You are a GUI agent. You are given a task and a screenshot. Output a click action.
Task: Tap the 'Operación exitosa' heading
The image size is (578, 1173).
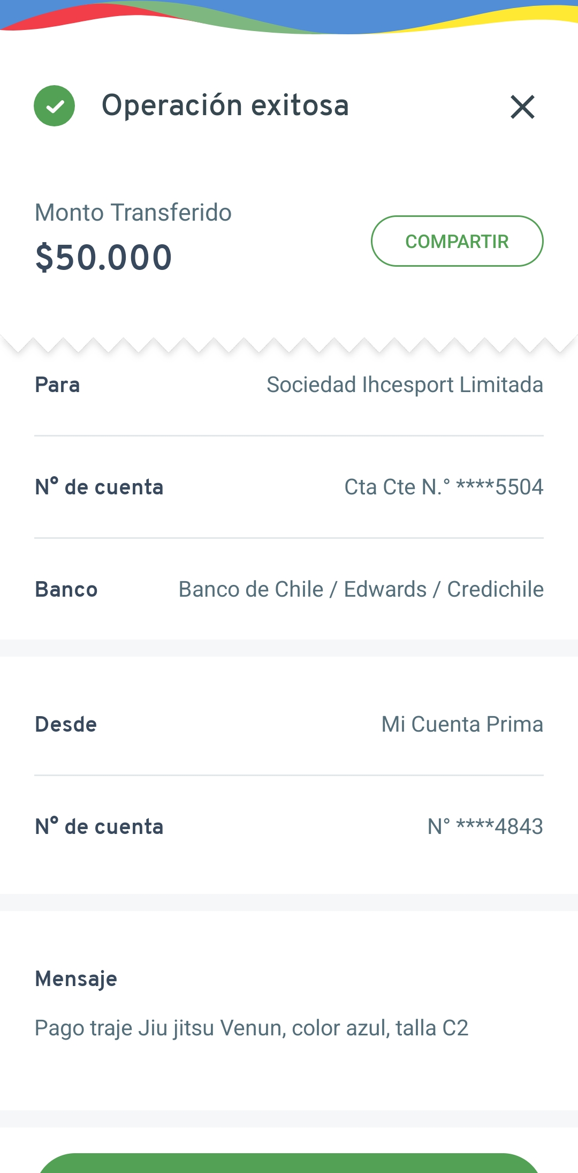coord(225,106)
